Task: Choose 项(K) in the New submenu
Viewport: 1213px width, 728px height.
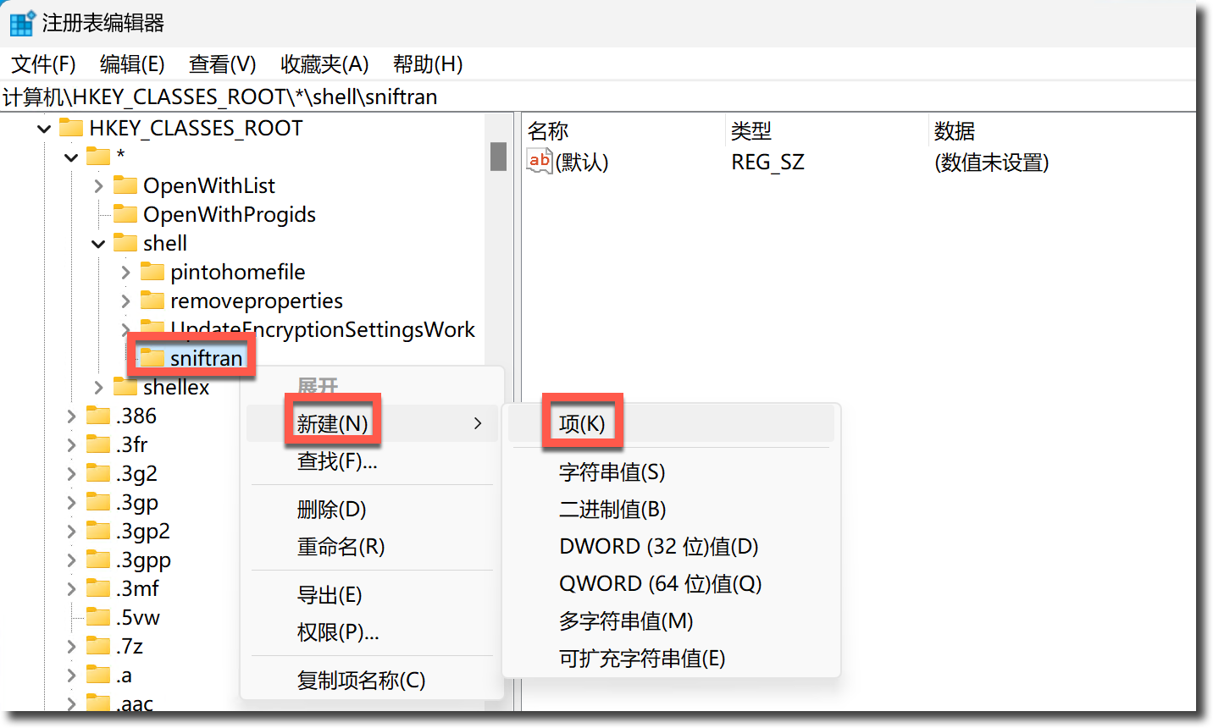Action: coord(582,423)
